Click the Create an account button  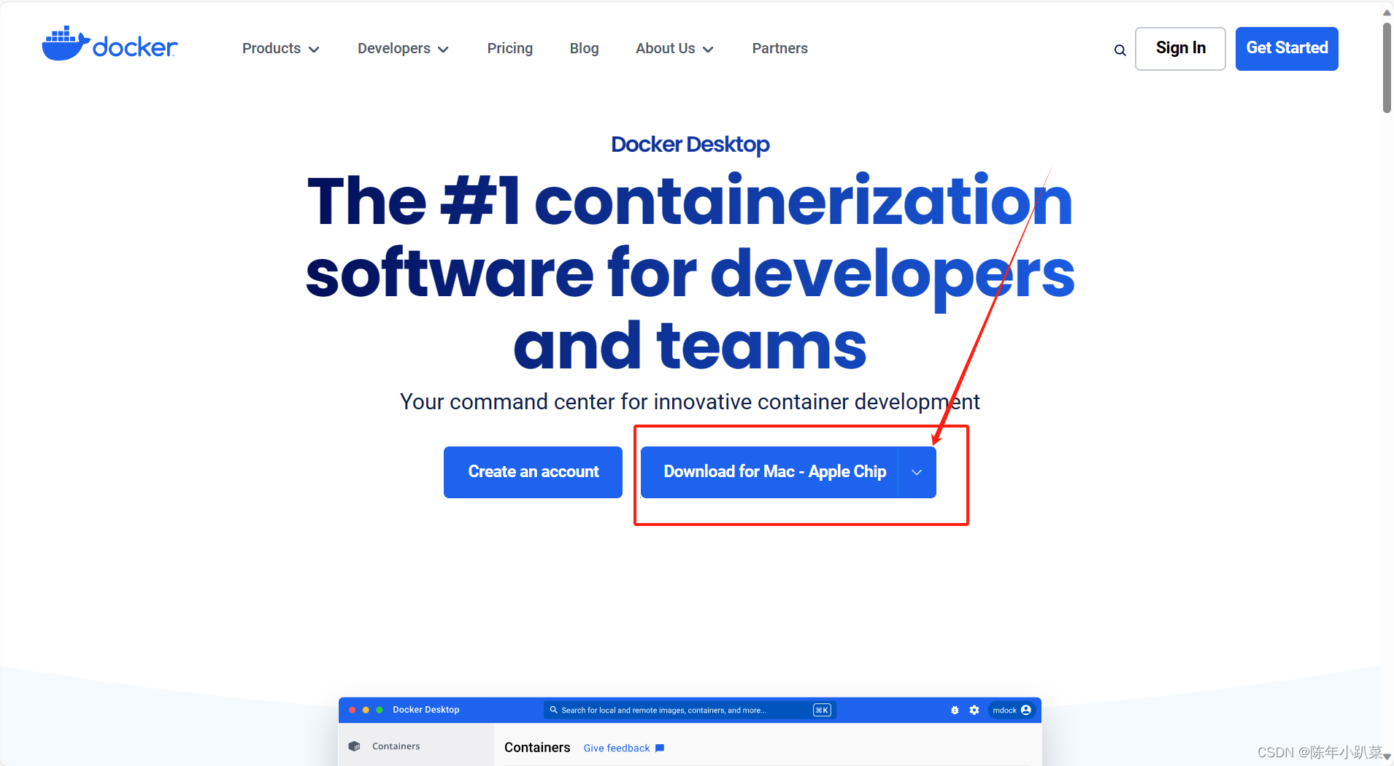point(533,472)
